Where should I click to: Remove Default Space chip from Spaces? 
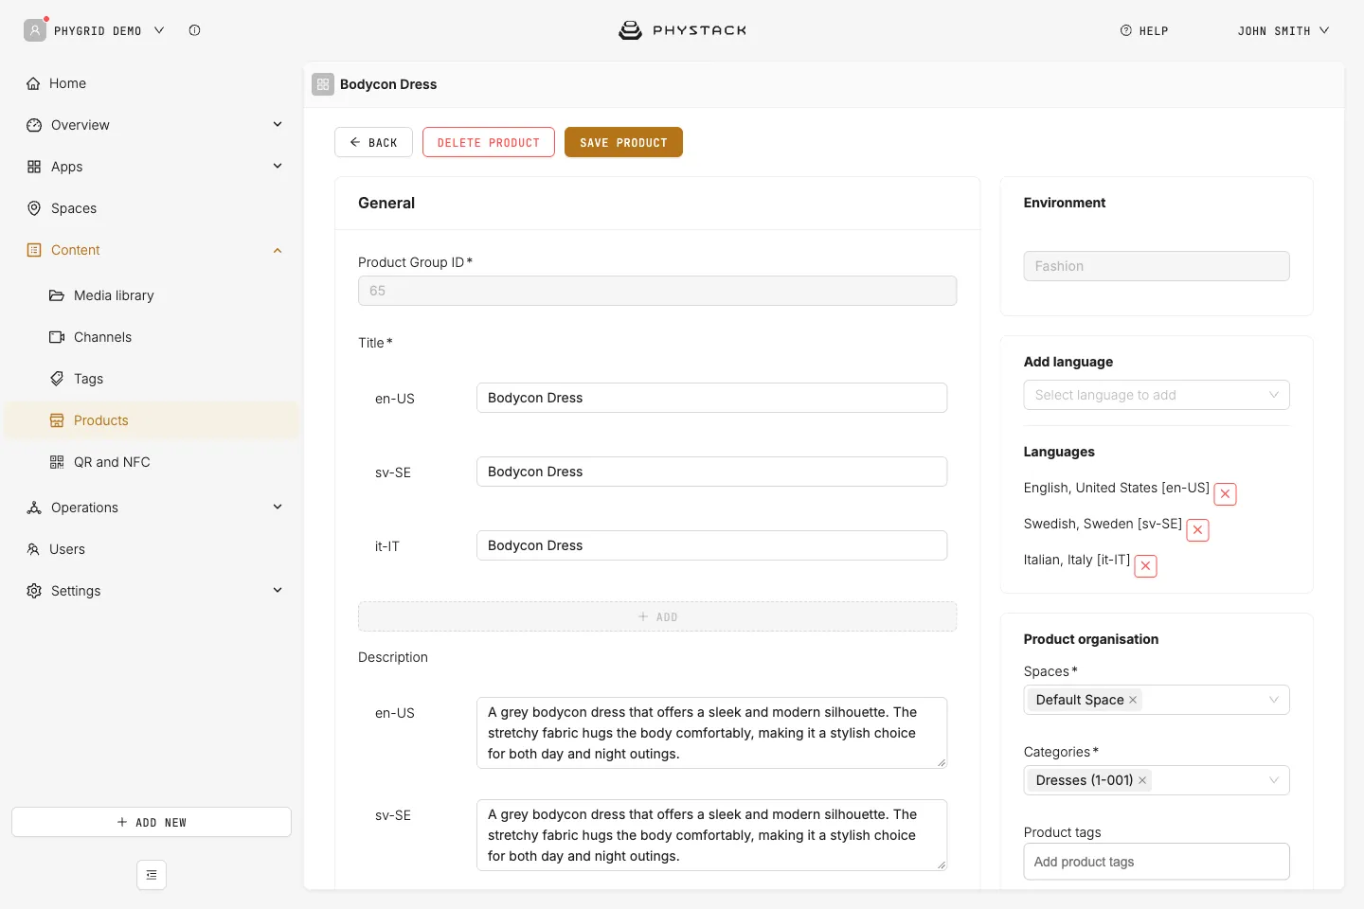pos(1133,700)
